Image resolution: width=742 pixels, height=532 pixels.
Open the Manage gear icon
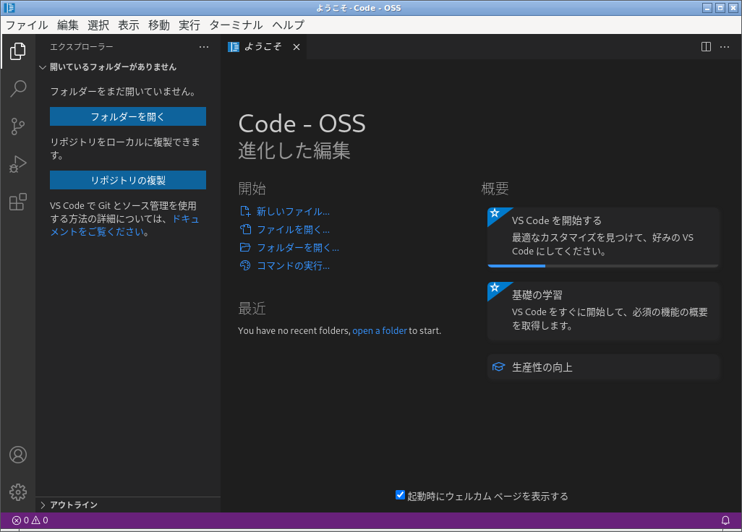(x=18, y=492)
